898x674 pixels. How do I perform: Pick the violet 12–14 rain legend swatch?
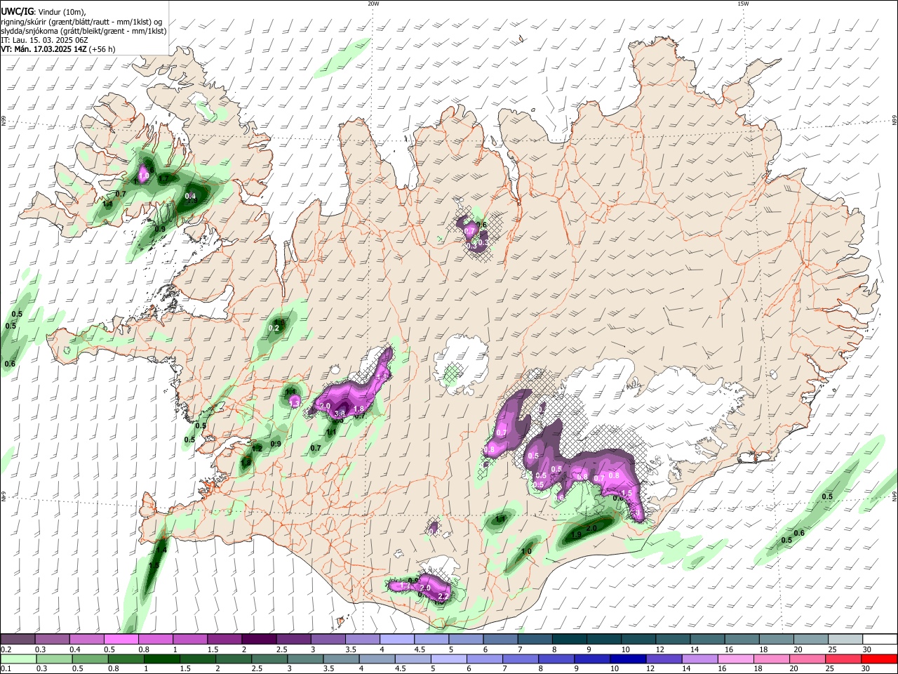tap(663, 659)
